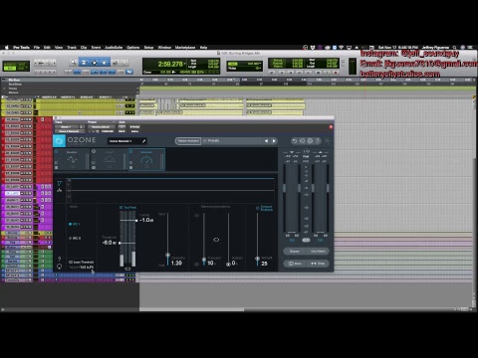This screenshot has height=358, width=478.
Task: Click the Master Assistant button
Action: click(x=188, y=141)
